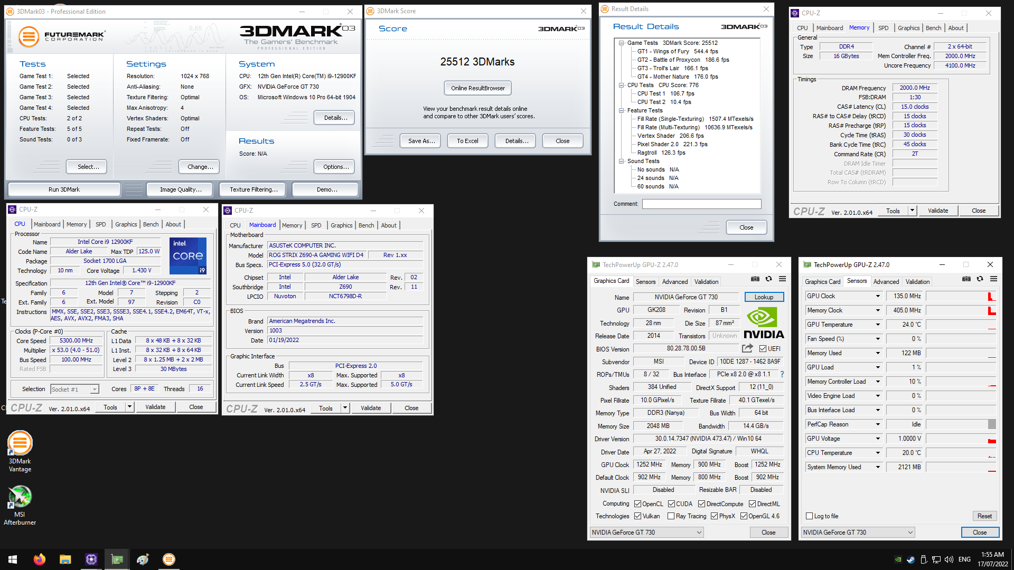Screen dimensions: 1014x570
Task: Open 3DMark Vantage desktop shortcut
Action: [20, 451]
